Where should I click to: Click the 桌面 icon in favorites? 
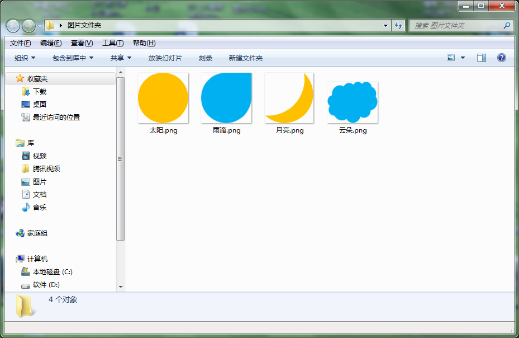coord(26,105)
